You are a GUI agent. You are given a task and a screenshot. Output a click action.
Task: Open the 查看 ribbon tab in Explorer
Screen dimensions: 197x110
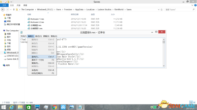click(x=25, y=5)
